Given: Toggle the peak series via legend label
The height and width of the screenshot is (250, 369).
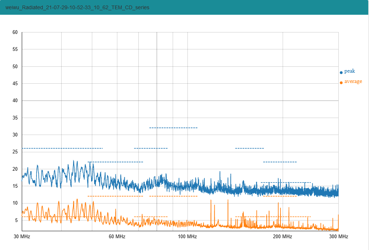Looking at the screenshot, I should click(349, 71).
